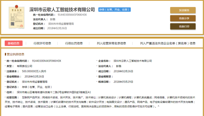Click the 发送报告 button

[183, 10]
